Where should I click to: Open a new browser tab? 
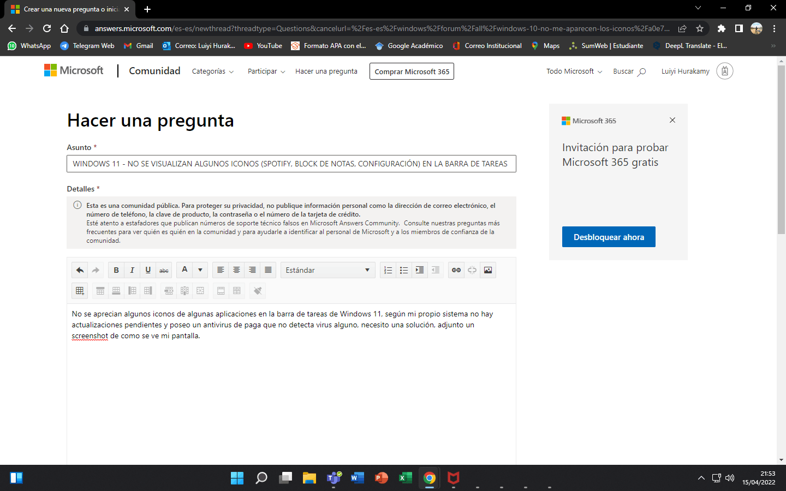pyautogui.click(x=147, y=9)
